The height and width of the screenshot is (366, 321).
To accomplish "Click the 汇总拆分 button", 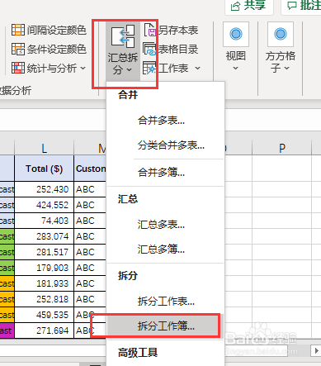I will coord(123,51).
